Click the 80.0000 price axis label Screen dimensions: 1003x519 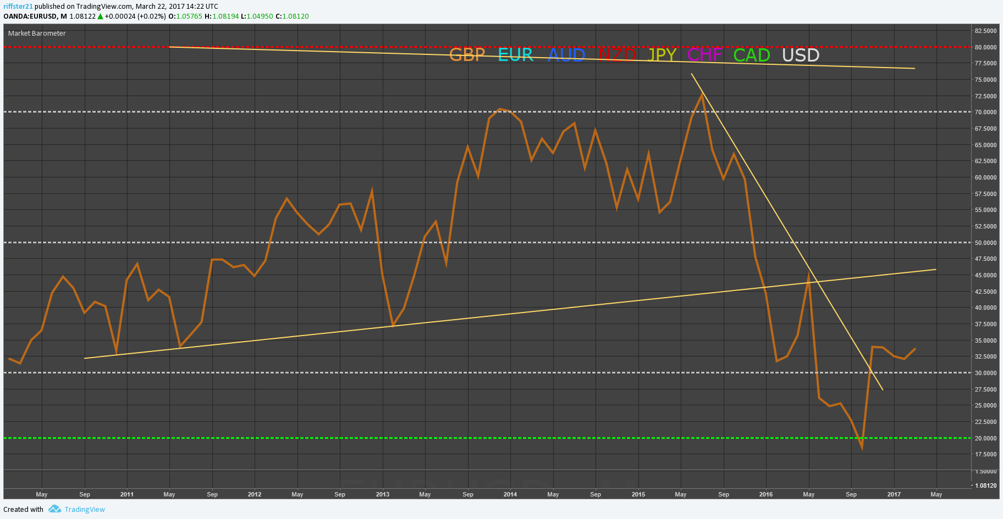coord(985,47)
